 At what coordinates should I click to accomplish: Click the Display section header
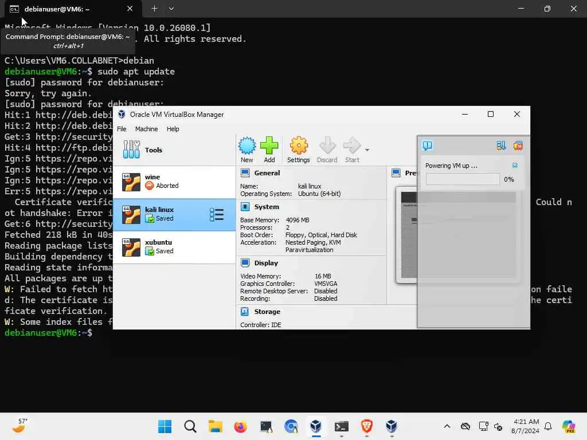(x=266, y=263)
